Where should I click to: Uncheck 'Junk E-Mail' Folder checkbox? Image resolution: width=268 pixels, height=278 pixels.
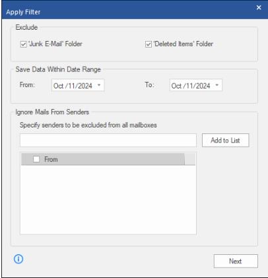23,44
